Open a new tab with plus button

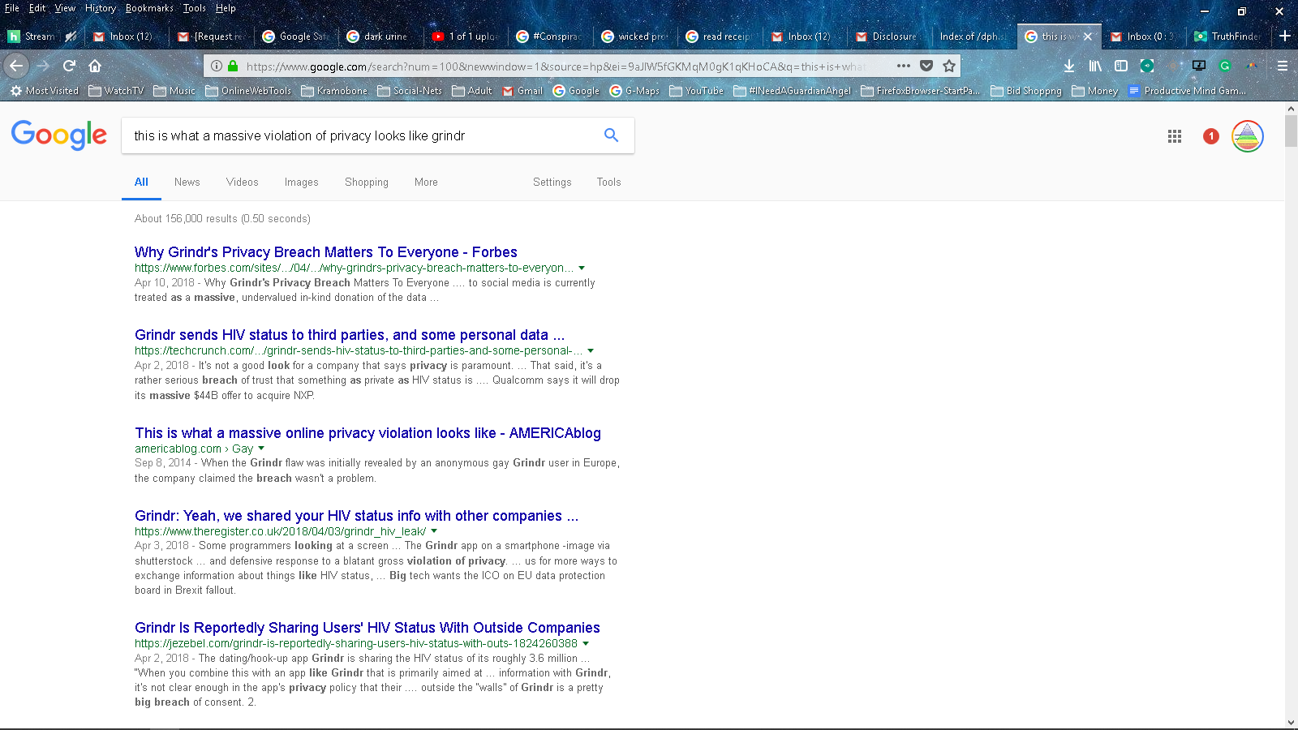coord(1285,36)
